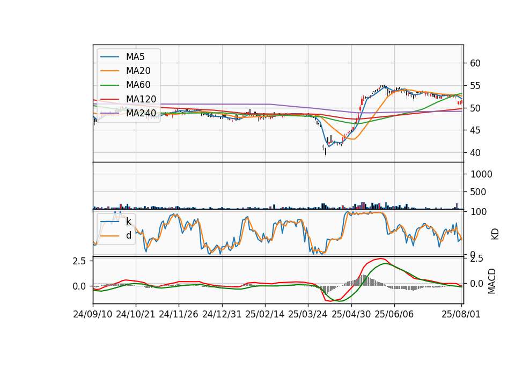Click the left MACD axis value 2.5
The width and height of the screenshot is (515, 370).
coord(79,261)
